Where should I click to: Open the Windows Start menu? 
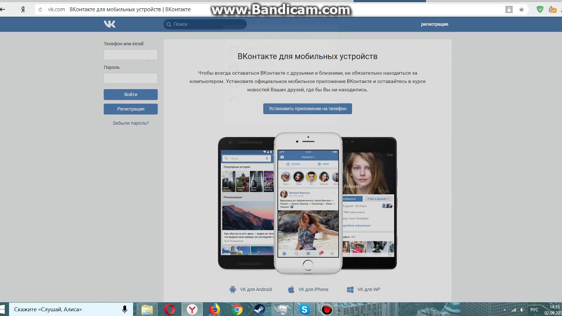[x=2, y=309]
